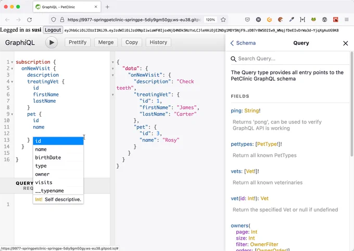354x251 pixels.
Task: Click the Copy query button
Action: 131,43
